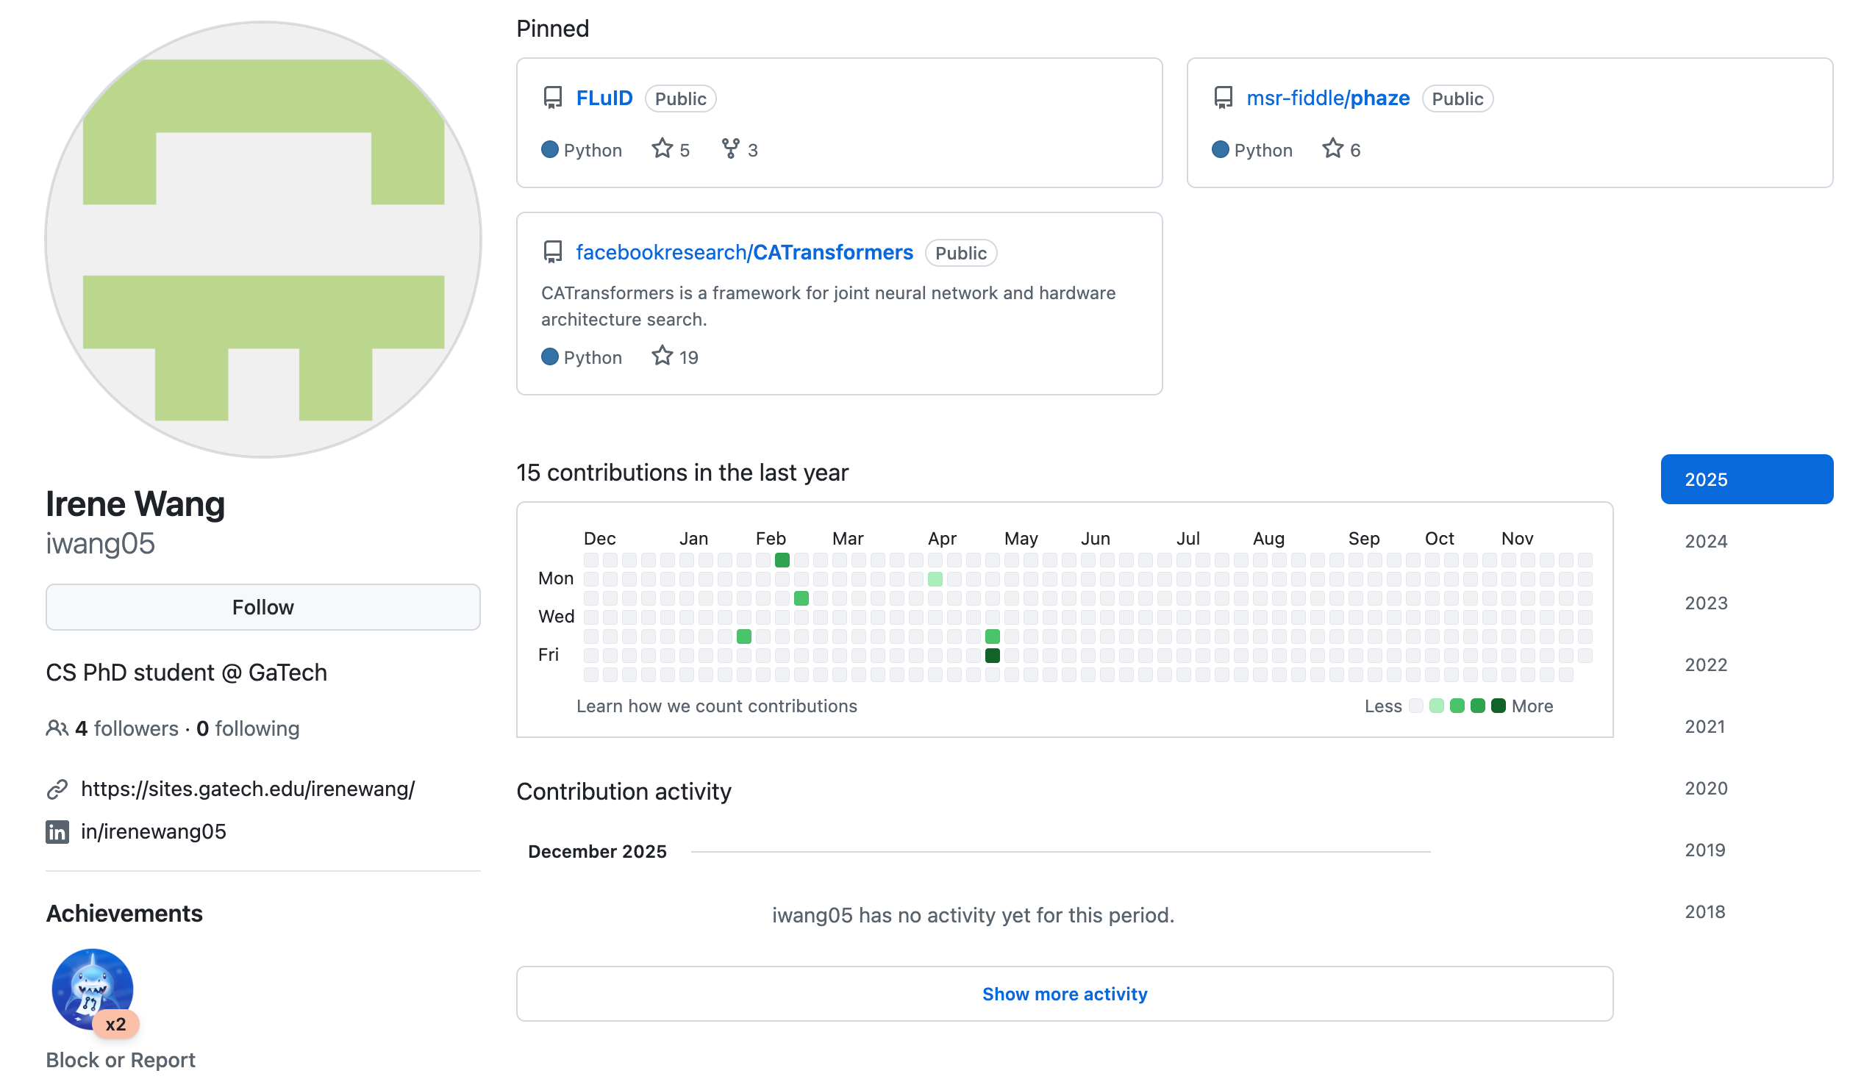1850x1079 pixels.
Task: Select the 2024 year tab
Action: pyautogui.click(x=1705, y=541)
